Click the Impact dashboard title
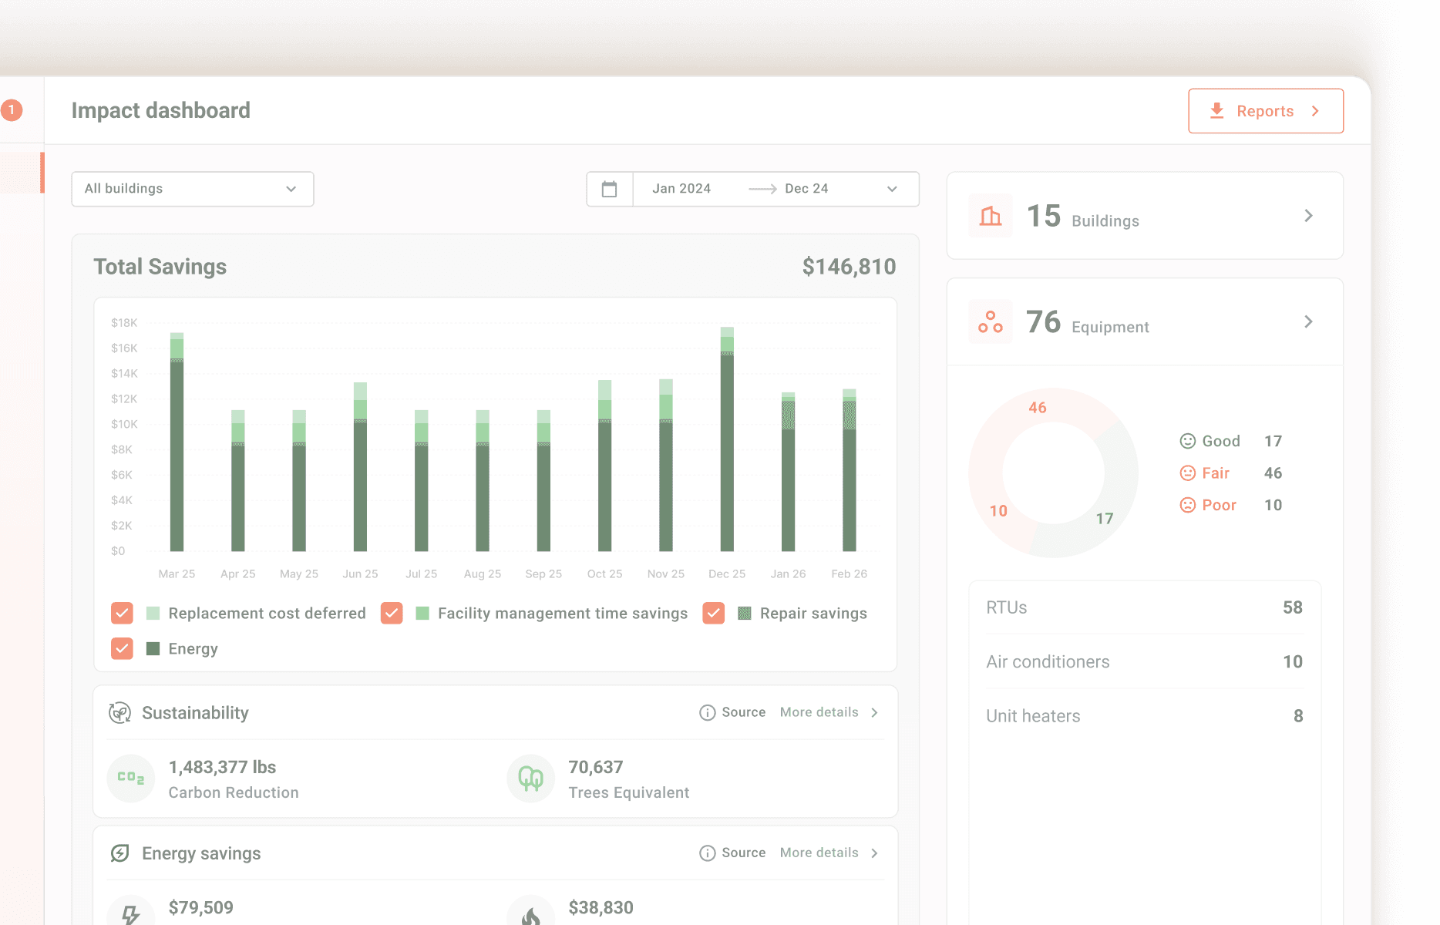 pyautogui.click(x=160, y=110)
